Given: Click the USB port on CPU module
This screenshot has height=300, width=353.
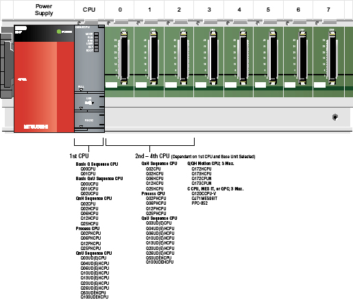Looking at the screenshot, I should tap(89, 103).
